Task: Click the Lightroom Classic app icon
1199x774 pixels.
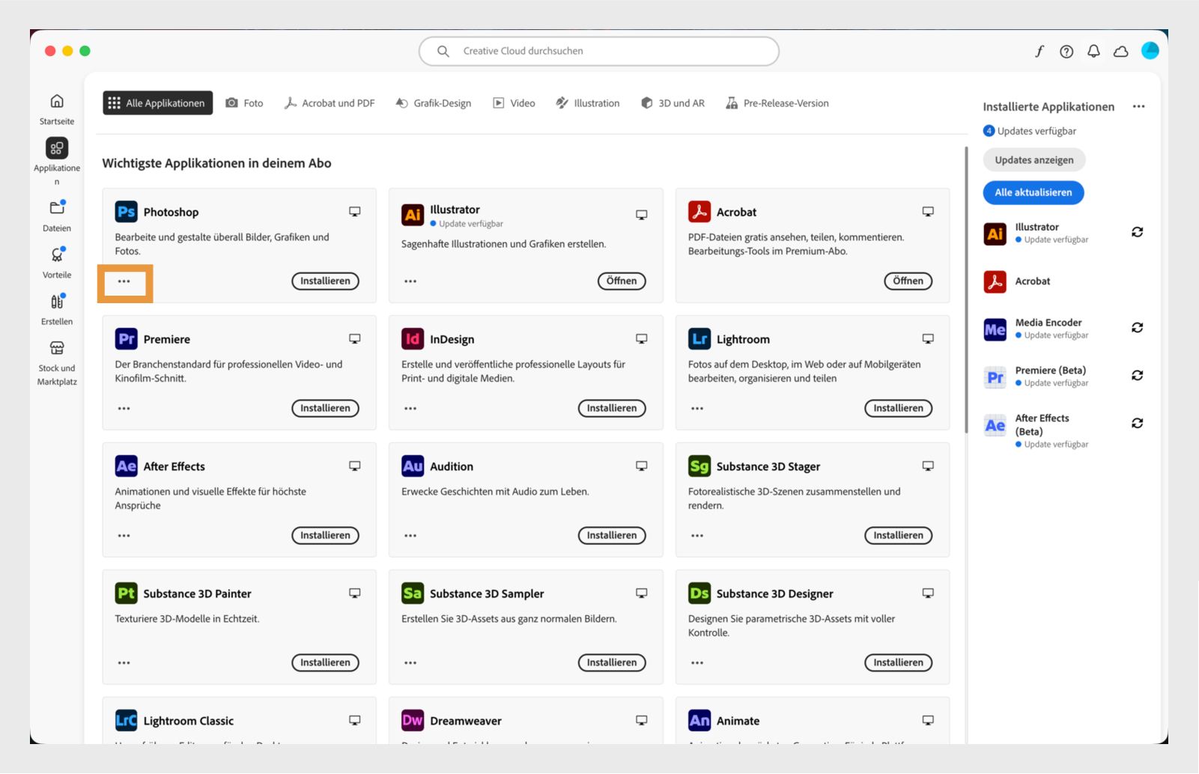Action: click(x=126, y=721)
